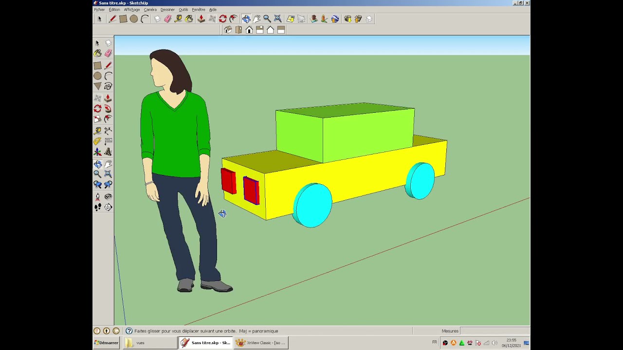Screen dimensions: 623x350
Task: Choose 3D Text tool in left toolset
Action: tap(108, 152)
